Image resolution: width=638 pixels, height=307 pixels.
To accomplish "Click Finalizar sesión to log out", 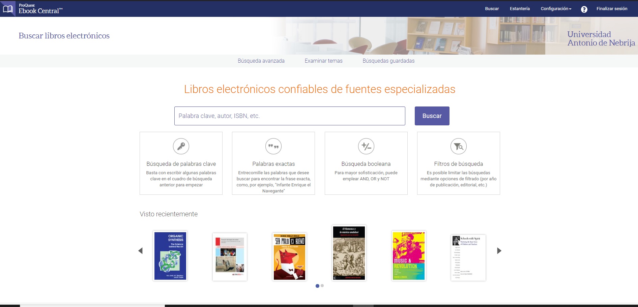I will pyautogui.click(x=612, y=9).
